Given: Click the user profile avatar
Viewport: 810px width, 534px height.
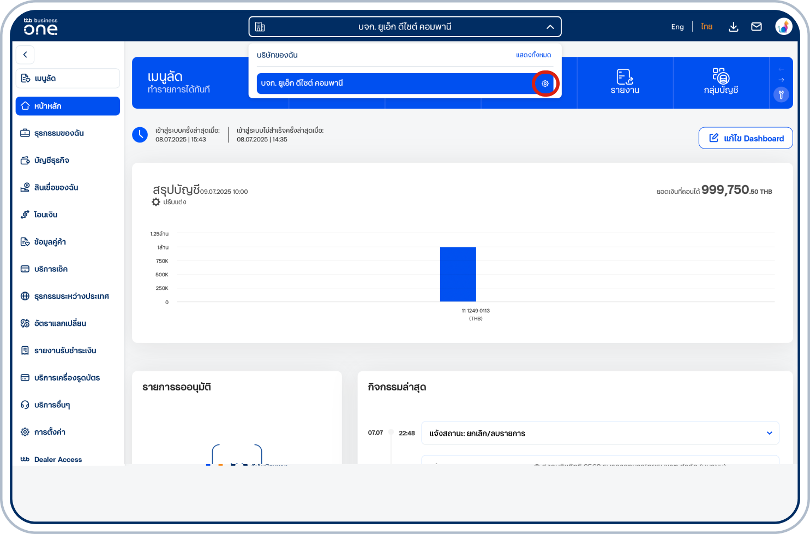Looking at the screenshot, I should pyautogui.click(x=783, y=26).
